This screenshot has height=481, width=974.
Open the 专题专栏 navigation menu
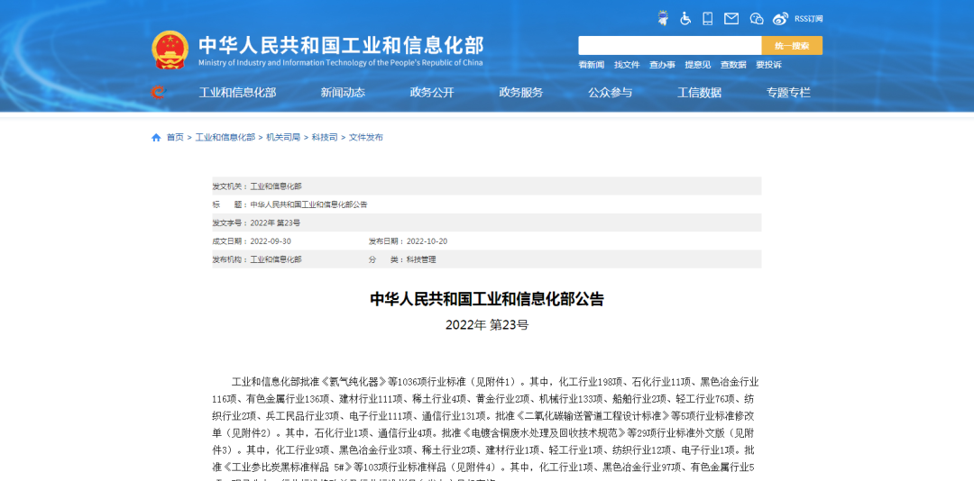click(x=788, y=93)
